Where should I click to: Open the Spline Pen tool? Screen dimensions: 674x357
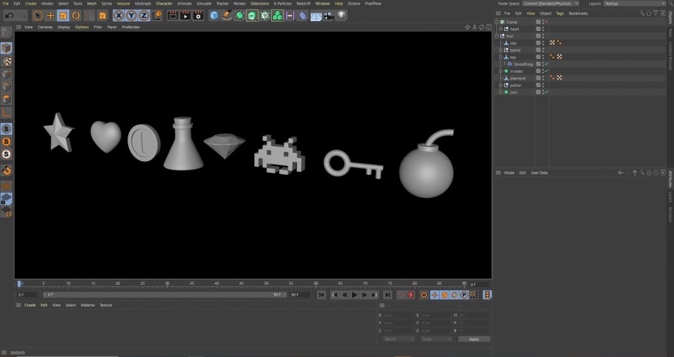point(226,16)
